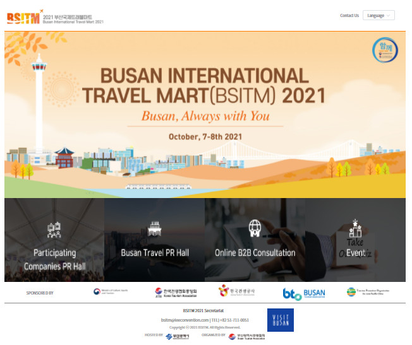Click the ship icon above Busan Travel PR Hall
The height and width of the screenshot is (345, 412).
(154, 228)
